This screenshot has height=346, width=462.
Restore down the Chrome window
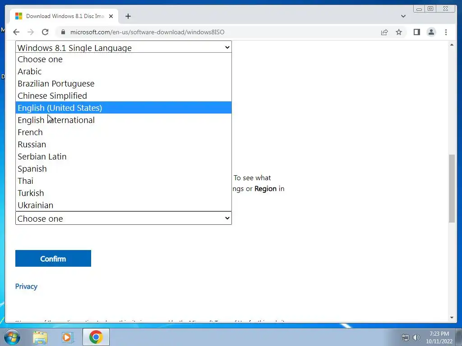pyautogui.click(x=430, y=9)
